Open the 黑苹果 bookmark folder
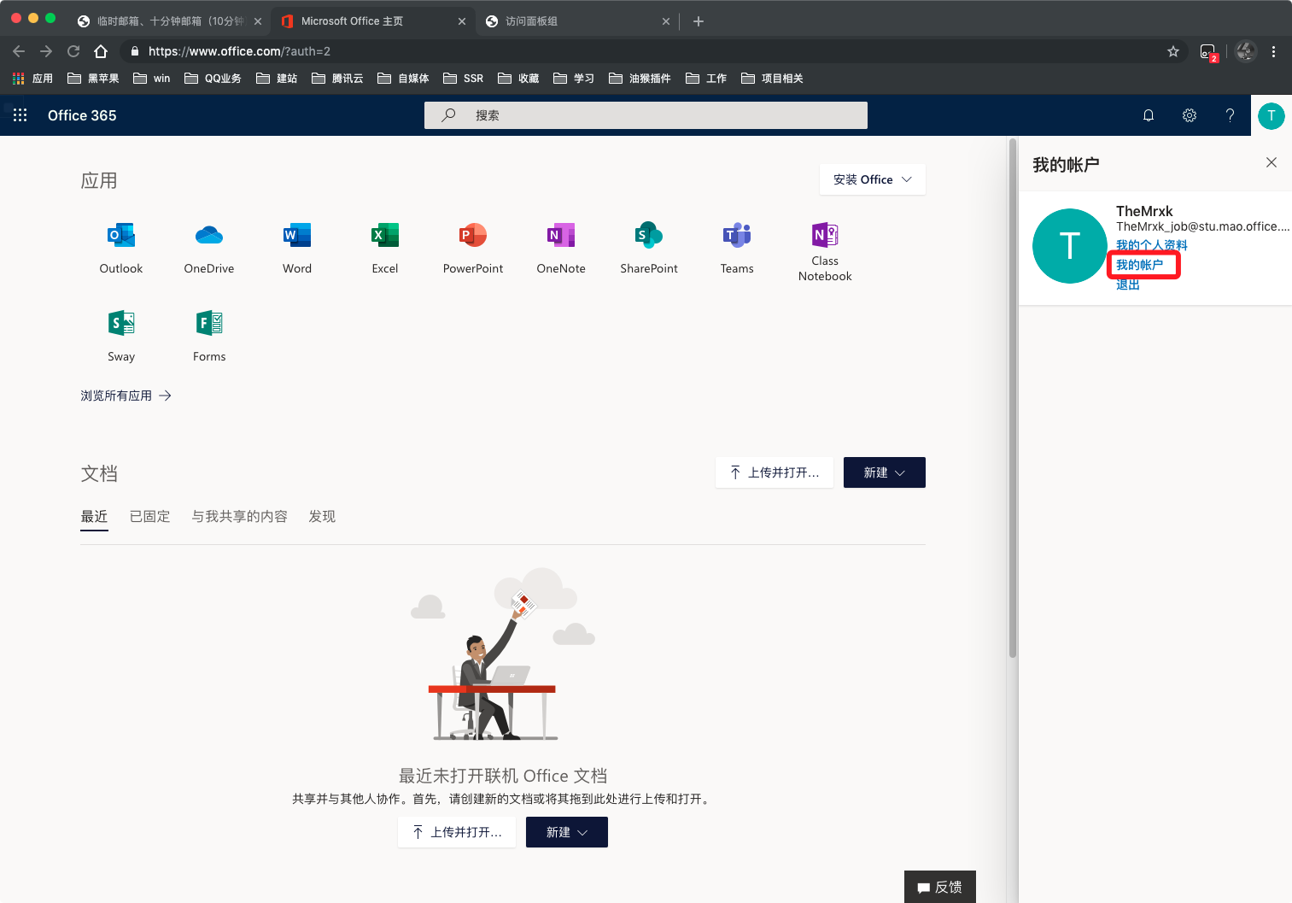This screenshot has width=1292, height=903. point(93,79)
